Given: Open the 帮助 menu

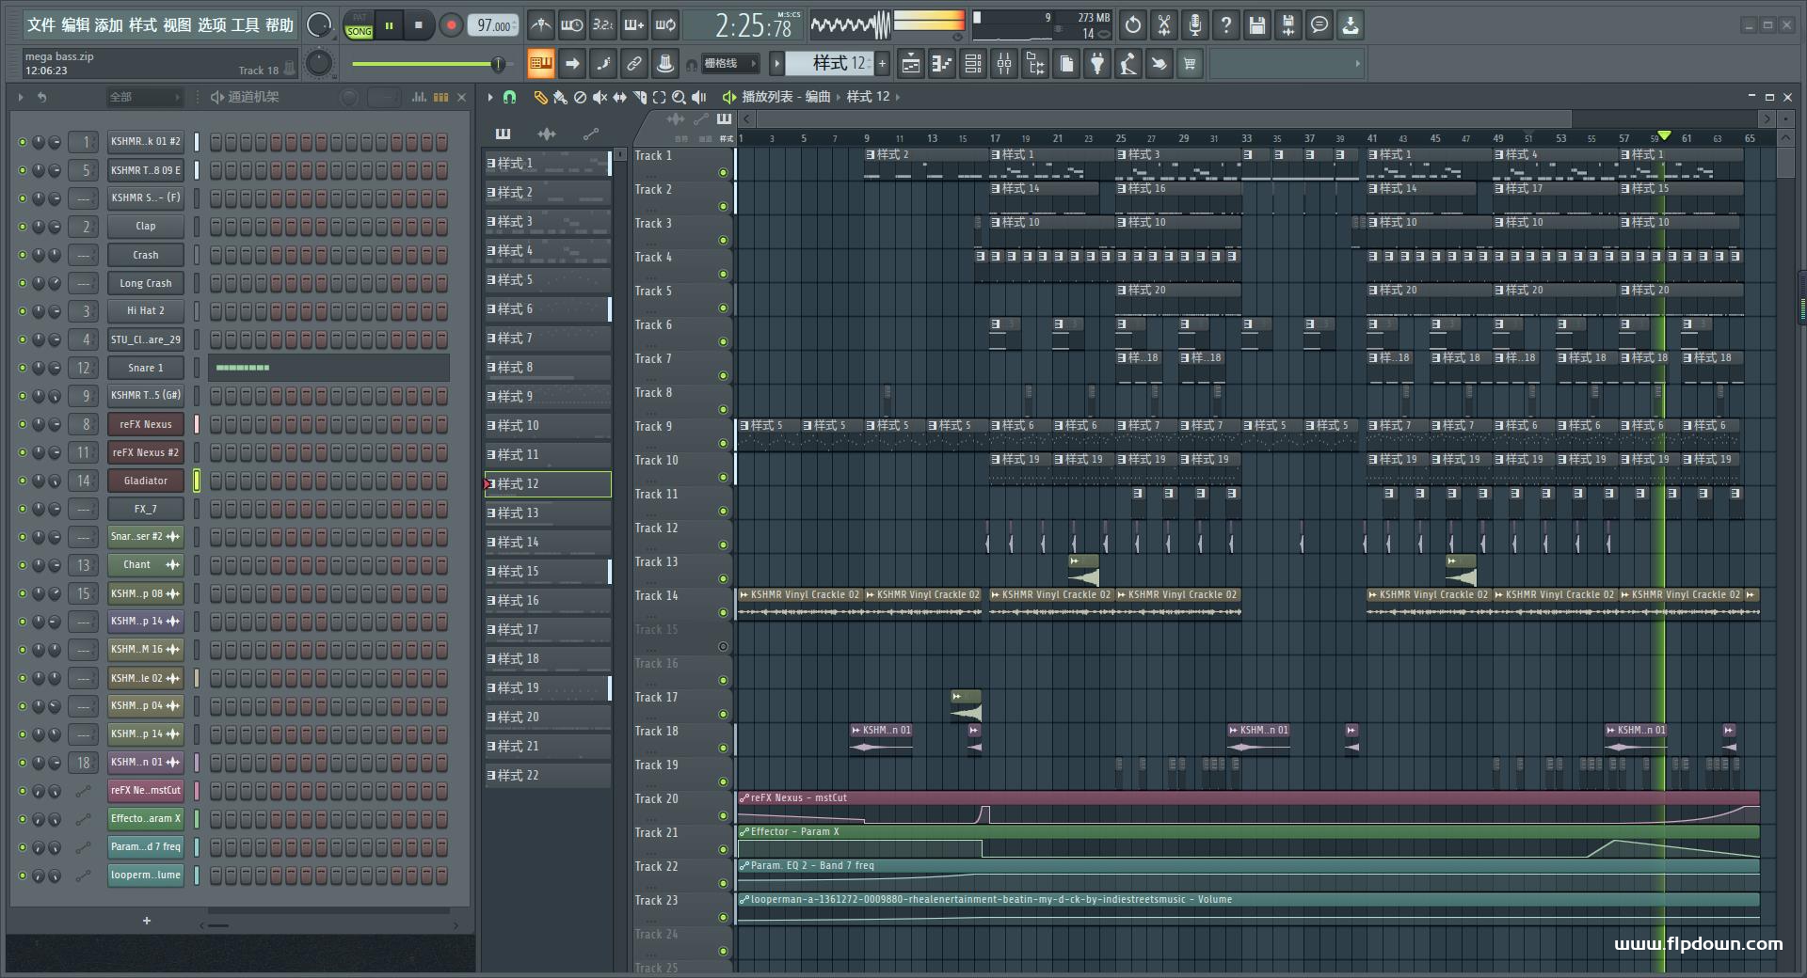Looking at the screenshot, I should tap(279, 25).
